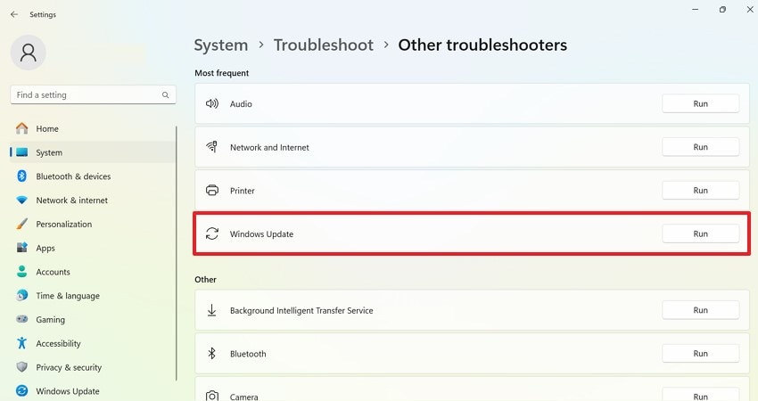
Task: Open the user profile avatar
Action: pos(28,53)
